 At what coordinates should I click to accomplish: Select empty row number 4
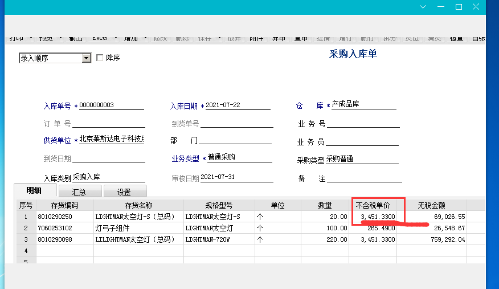tap(26, 251)
